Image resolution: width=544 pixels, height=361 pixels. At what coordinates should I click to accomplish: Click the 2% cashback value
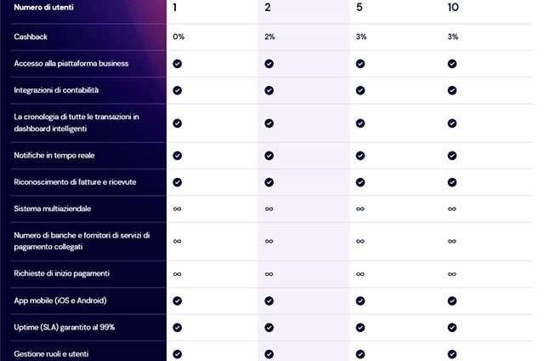[x=269, y=37]
